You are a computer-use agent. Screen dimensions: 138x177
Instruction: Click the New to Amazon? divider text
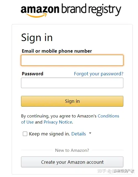pyautogui.click(x=72, y=150)
